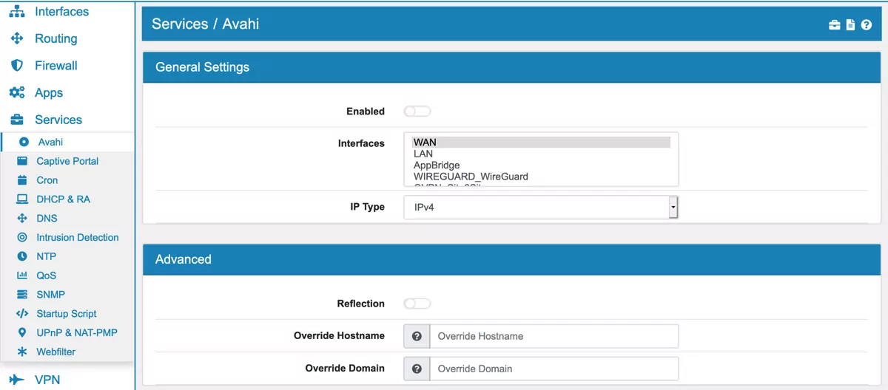The image size is (888, 390).
Task: Click help icon beside Override Hostname
Action: tap(417, 336)
